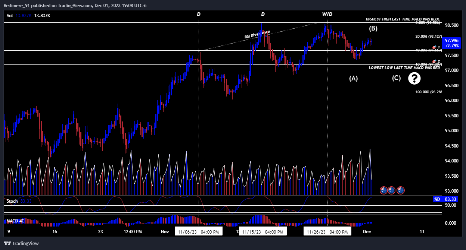Select the RSI Divergence trendline text
The width and height of the screenshot is (466, 250).
[x=257, y=34]
